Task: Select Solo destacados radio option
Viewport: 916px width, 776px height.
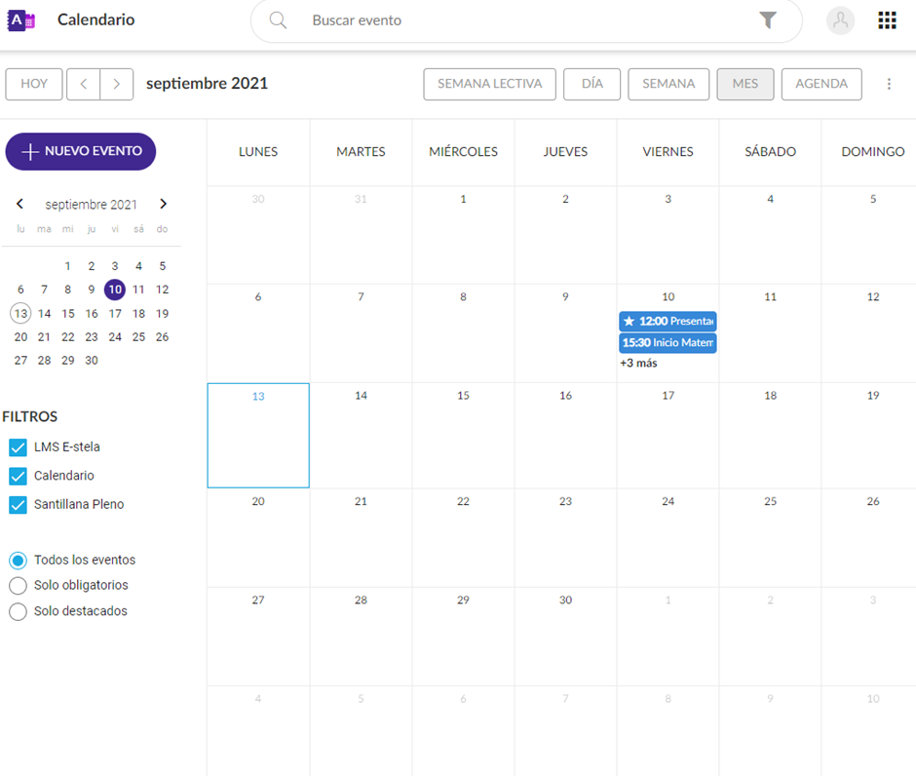Action: click(18, 612)
